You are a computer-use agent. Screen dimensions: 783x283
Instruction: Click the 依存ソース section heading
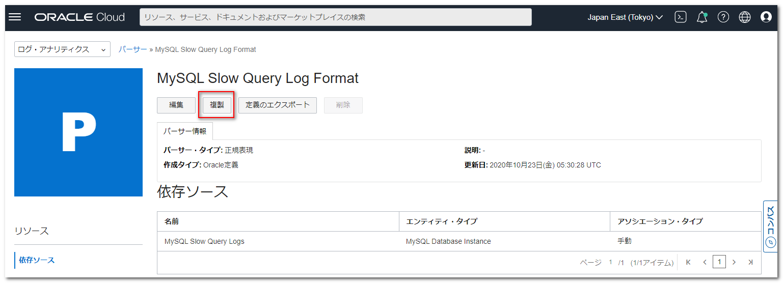[x=193, y=191]
